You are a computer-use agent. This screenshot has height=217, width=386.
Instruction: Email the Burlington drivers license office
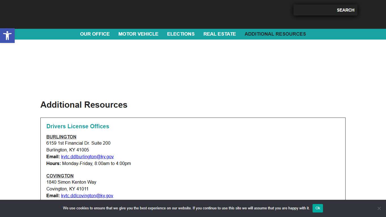coord(88,157)
